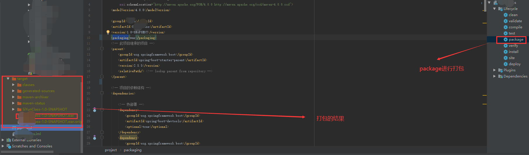Screen dimensions: 529x155
Task: Collapse the Lifecycle node arrow
Action: (x=495, y=9)
